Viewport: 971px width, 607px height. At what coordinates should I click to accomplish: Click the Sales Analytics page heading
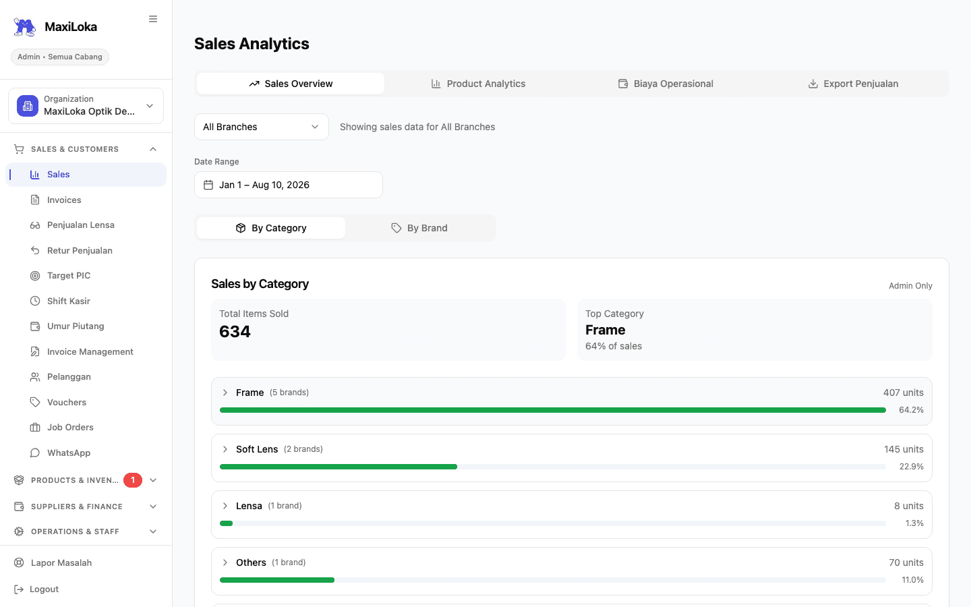point(252,44)
